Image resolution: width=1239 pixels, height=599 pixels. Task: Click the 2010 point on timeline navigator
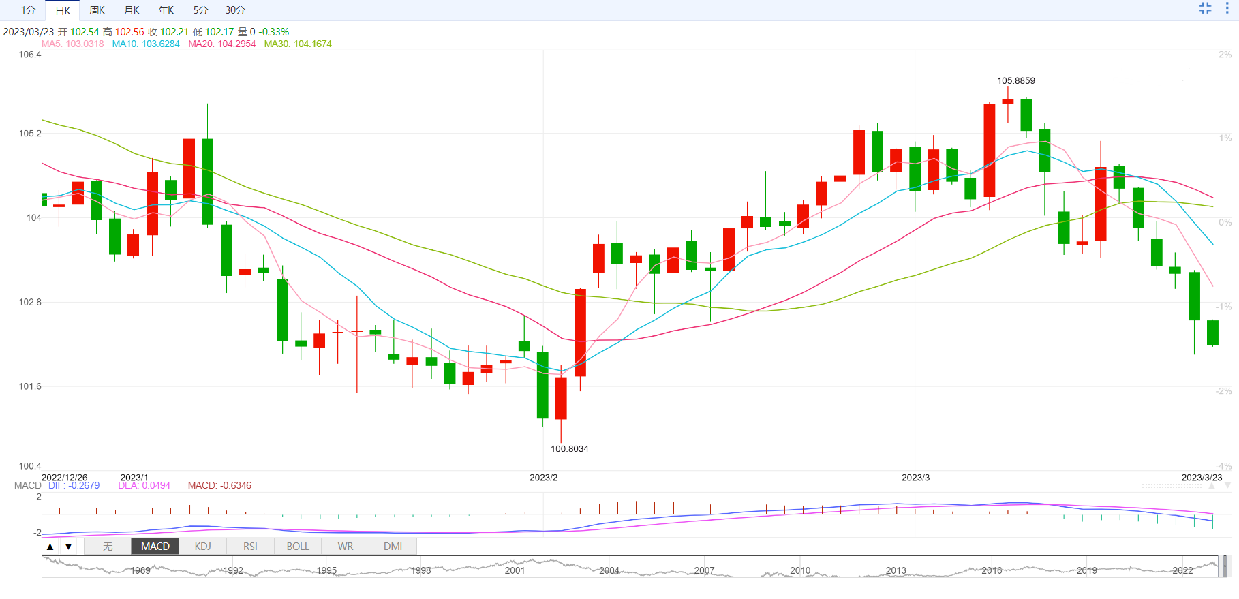point(800,570)
